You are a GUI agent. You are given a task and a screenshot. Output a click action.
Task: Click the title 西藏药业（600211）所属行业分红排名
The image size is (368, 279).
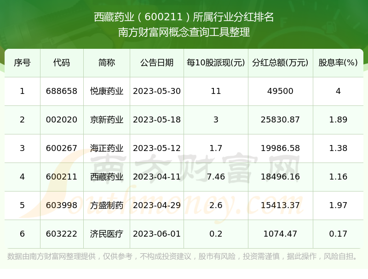click(x=184, y=17)
